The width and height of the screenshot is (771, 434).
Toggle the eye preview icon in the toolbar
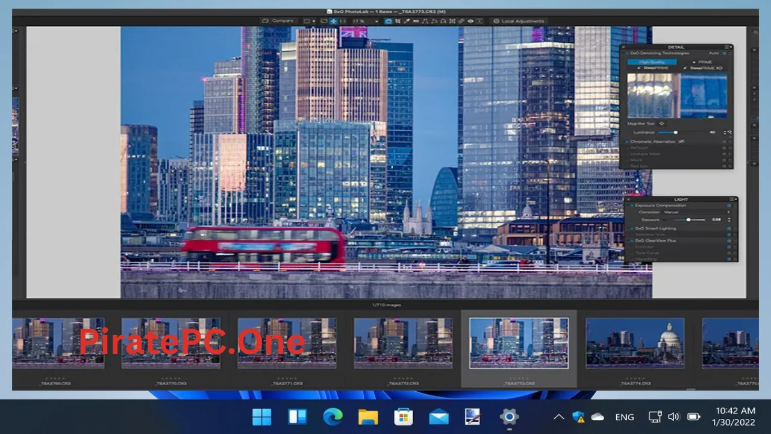470,21
